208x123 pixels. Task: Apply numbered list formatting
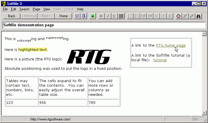pos(130,16)
